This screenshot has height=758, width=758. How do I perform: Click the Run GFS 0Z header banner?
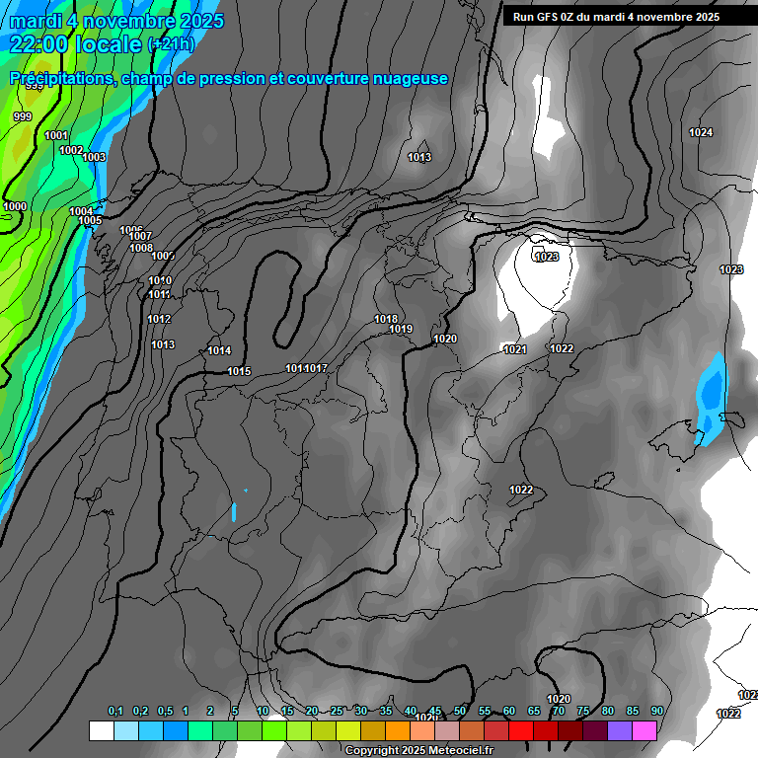point(616,17)
